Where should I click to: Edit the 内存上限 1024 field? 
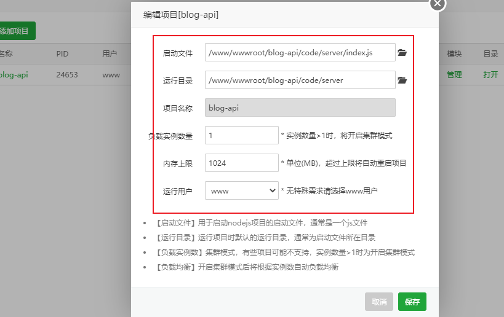(x=242, y=163)
